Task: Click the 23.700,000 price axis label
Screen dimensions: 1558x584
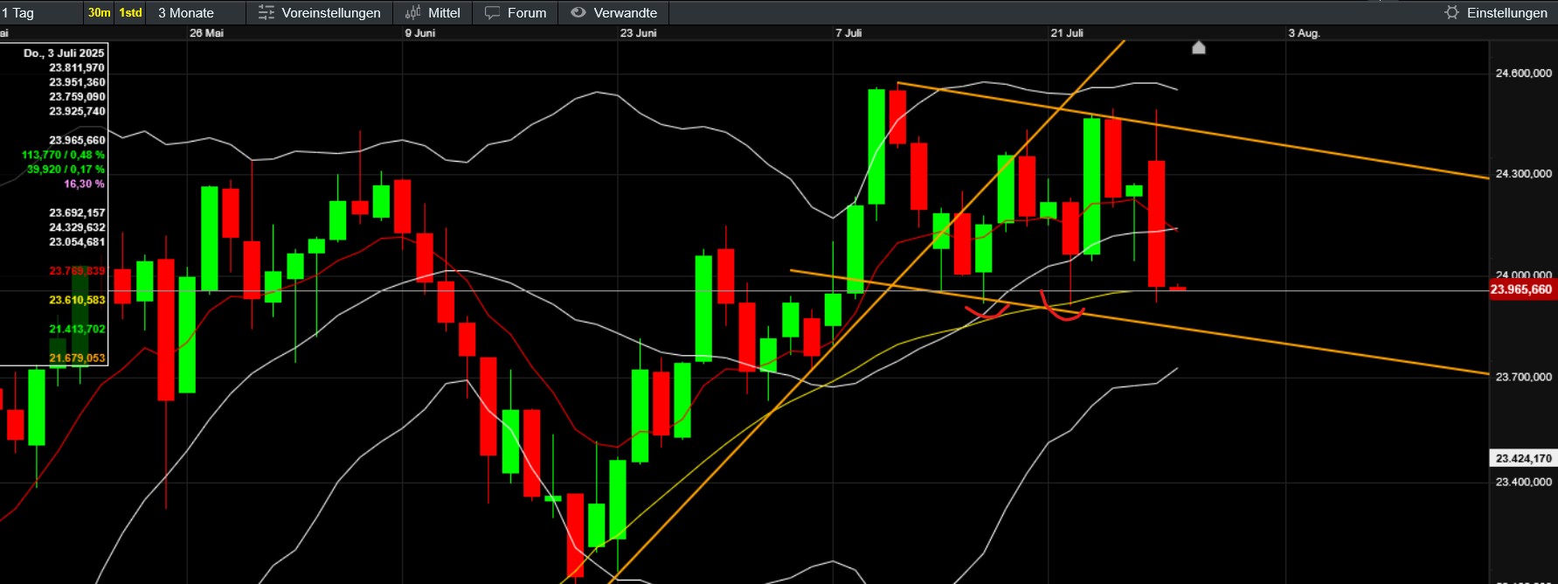Action: pyautogui.click(x=1523, y=377)
